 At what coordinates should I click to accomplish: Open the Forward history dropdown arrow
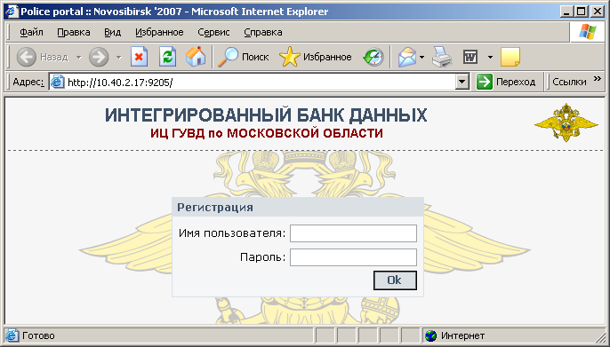coord(118,58)
